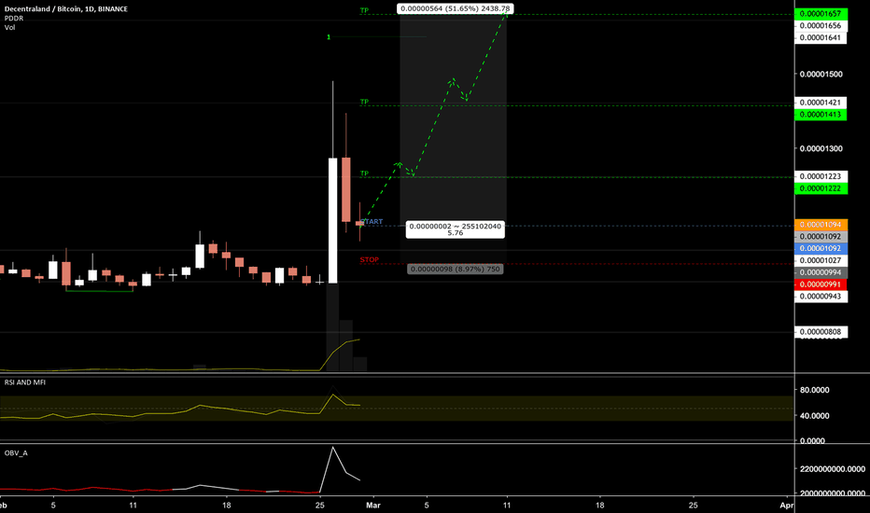Click the 0.00001500 price scale value
This screenshot has width=870, height=513.
coord(821,74)
